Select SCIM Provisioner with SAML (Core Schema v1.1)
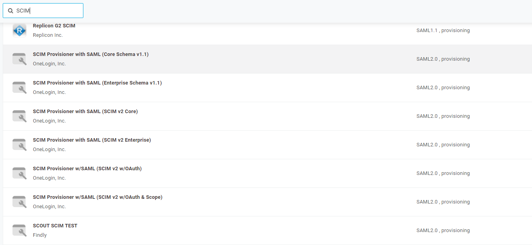The image size is (532, 245). [90, 54]
